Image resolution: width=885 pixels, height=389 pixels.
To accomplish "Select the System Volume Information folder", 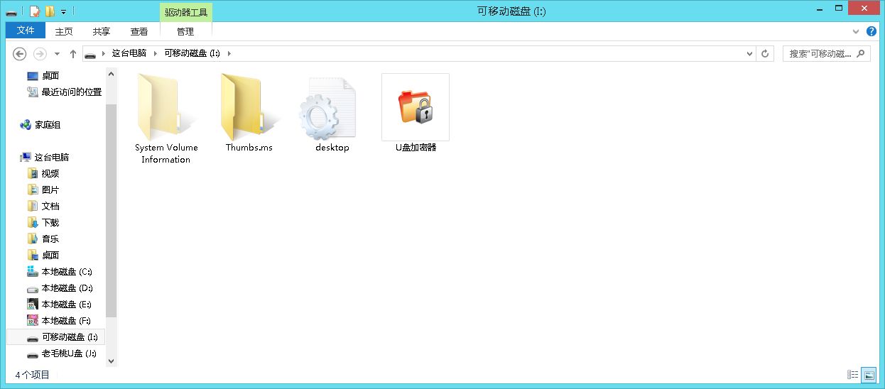I will pyautogui.click(x=166, y=119).
